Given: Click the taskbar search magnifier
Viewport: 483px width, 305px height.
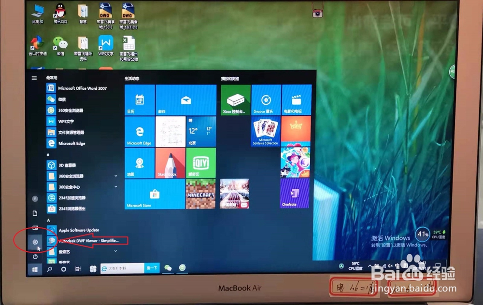Looking at the screenshot, I should [x=49, y=269].
